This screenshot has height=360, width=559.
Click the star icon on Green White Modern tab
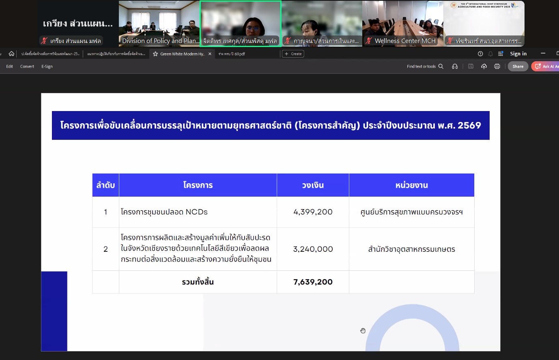pyautogui.click(x=155, y=54)
